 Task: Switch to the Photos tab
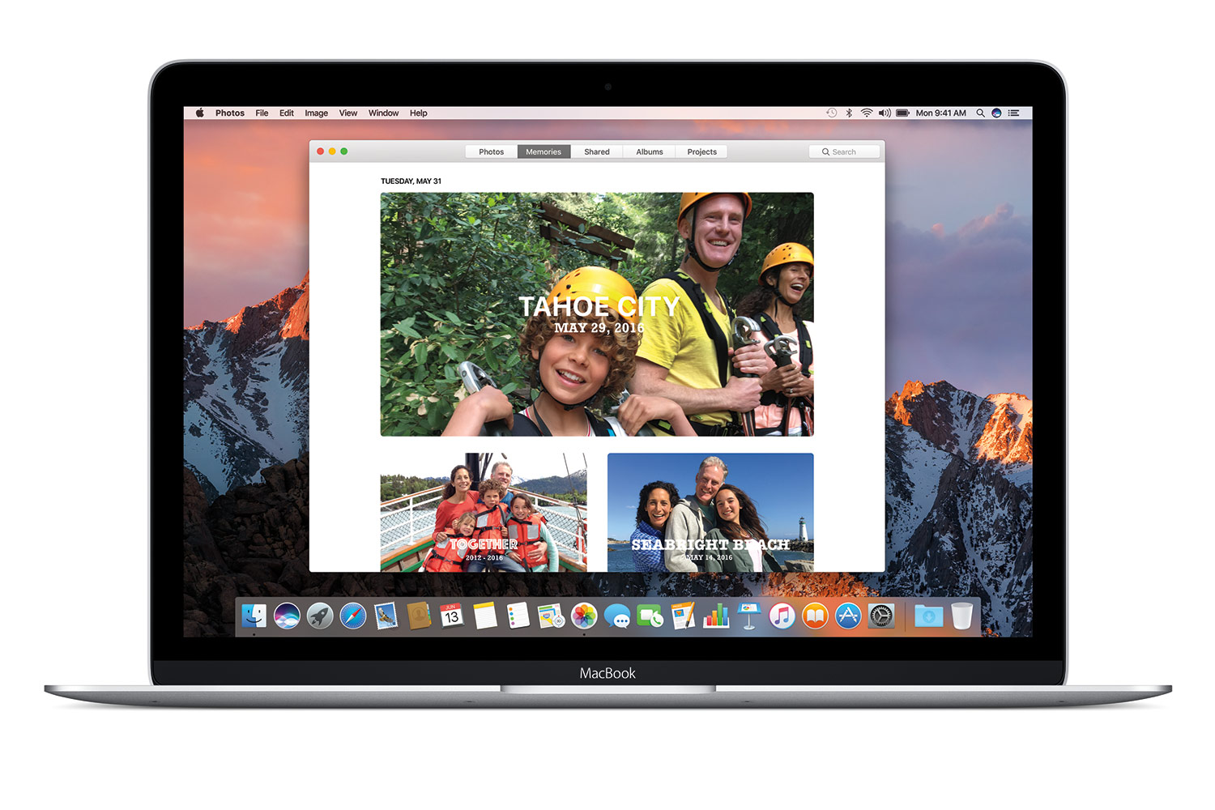(492, 151)
